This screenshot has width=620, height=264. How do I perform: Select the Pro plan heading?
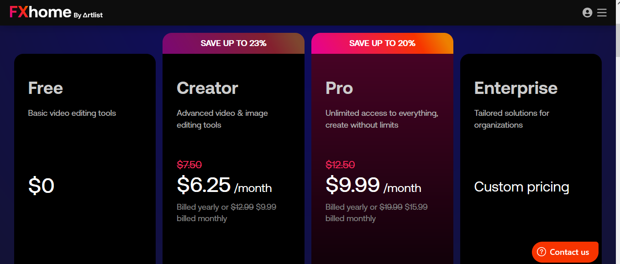pyautogui.click(x=339, y=88)
